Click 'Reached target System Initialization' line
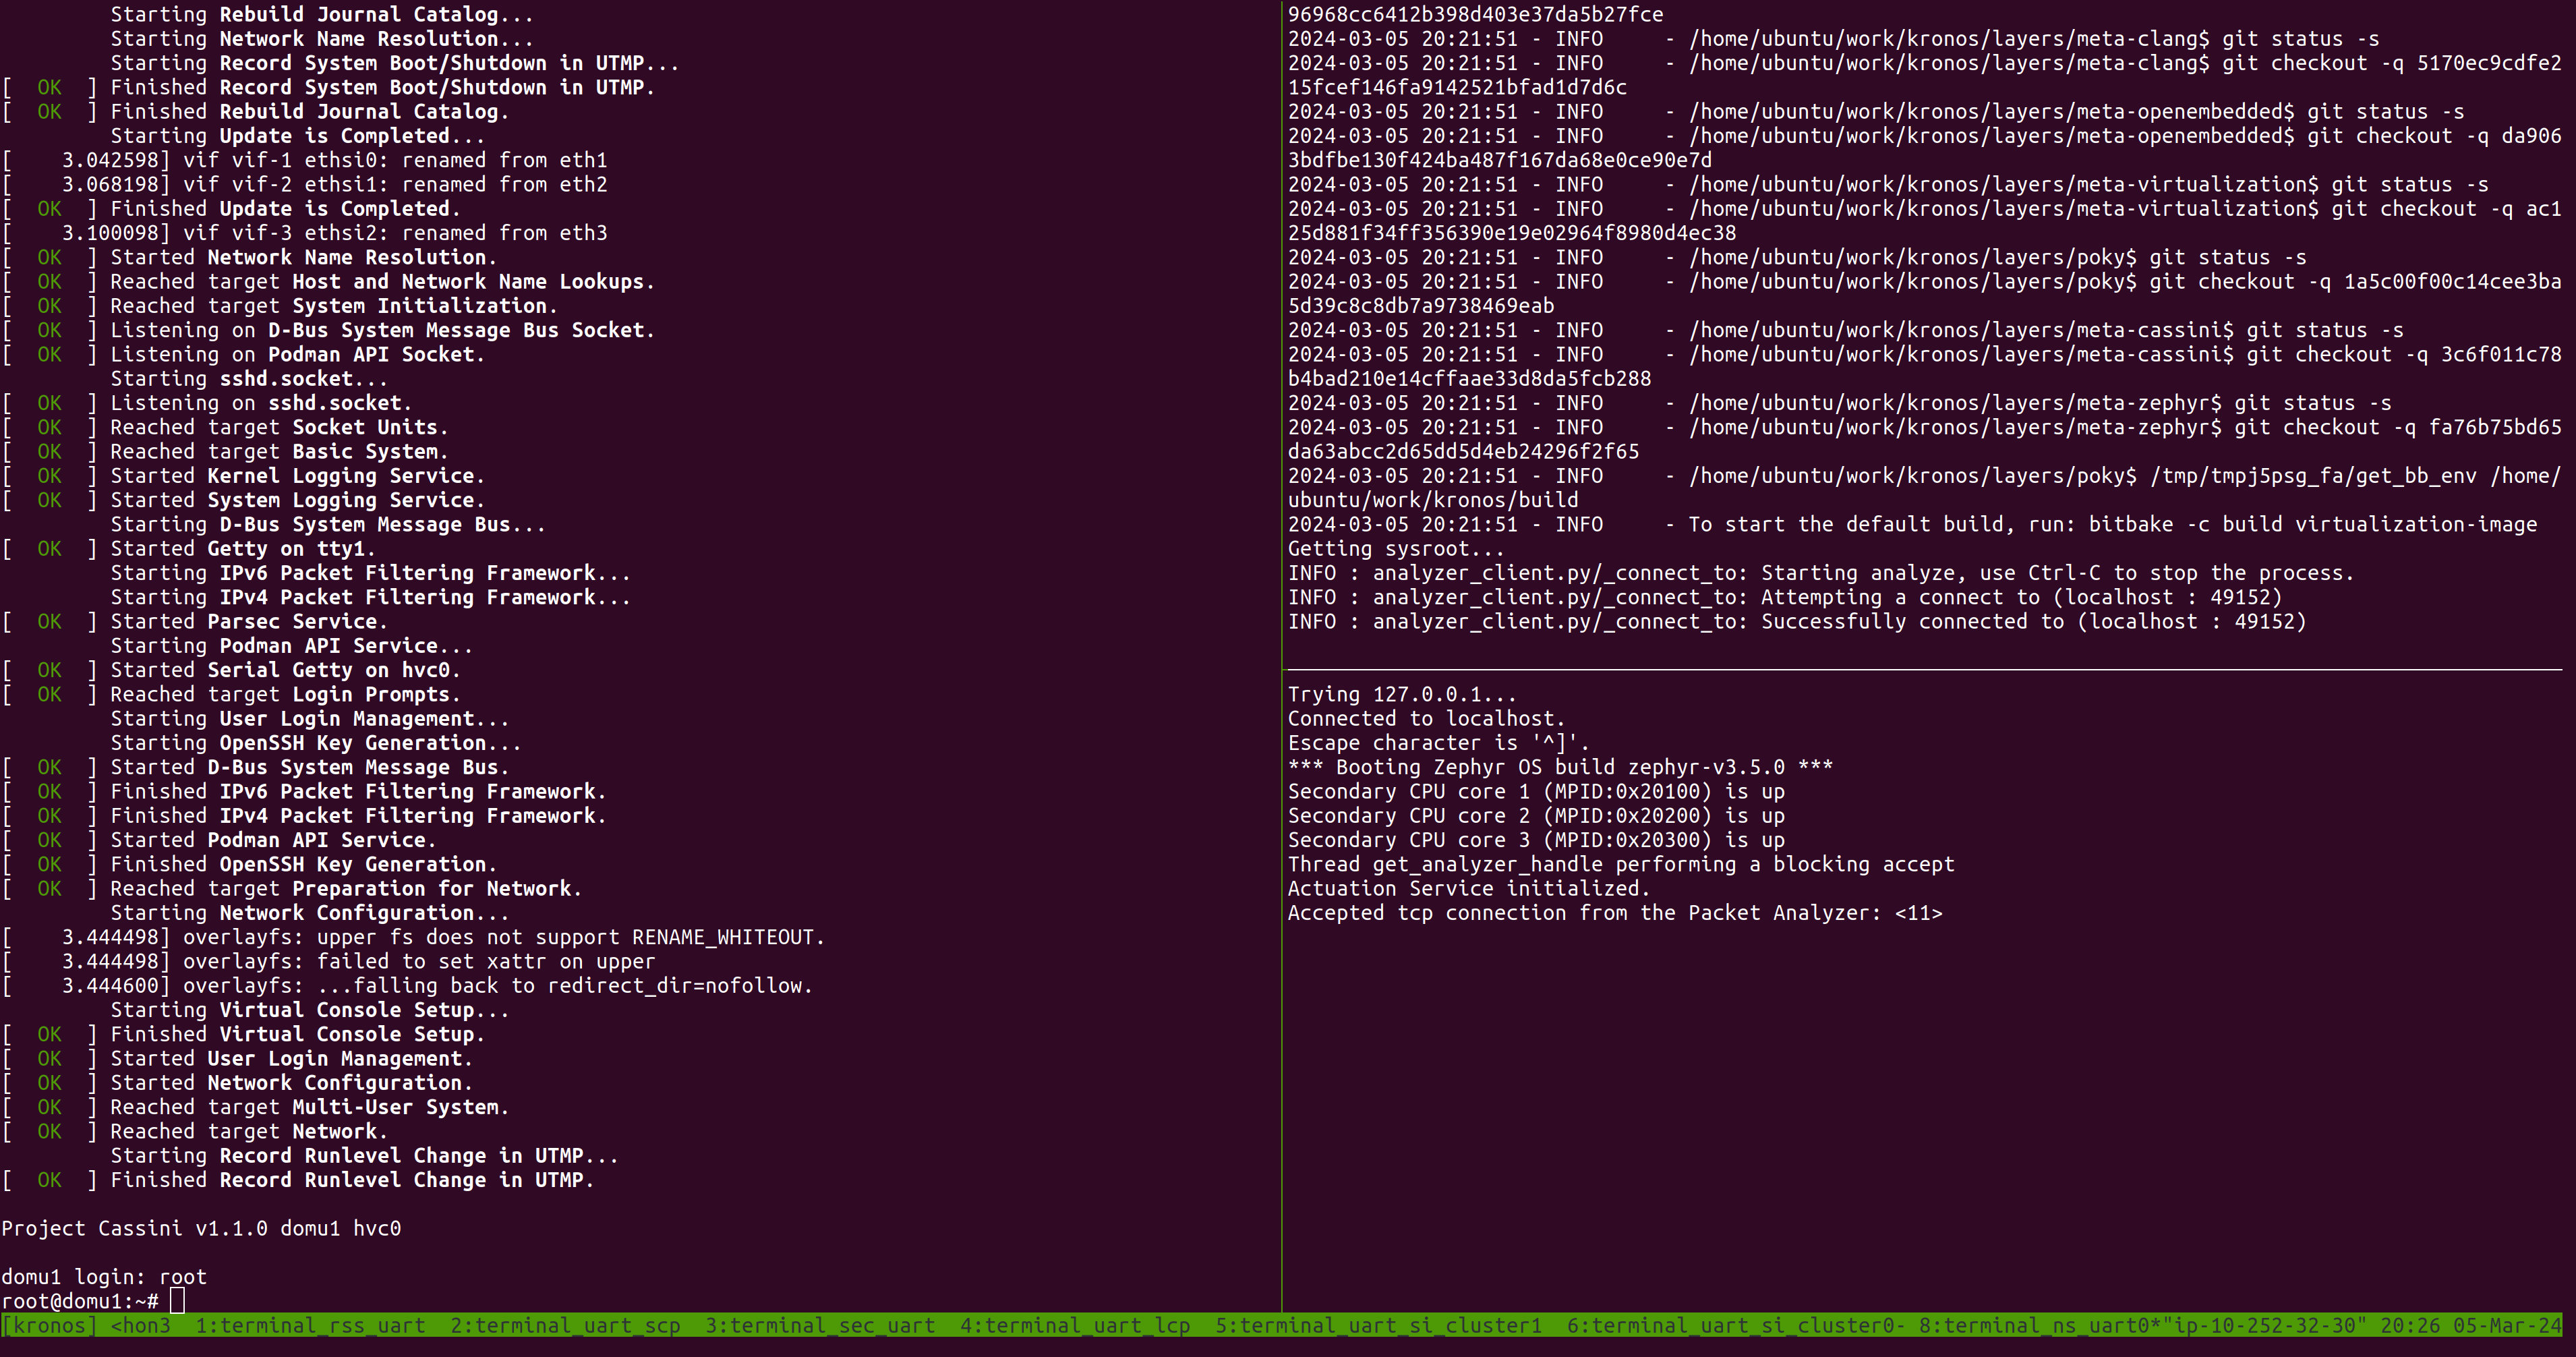Image resolution: width=2576 pixels, height=1357 pixels. (x=279, y=306)
